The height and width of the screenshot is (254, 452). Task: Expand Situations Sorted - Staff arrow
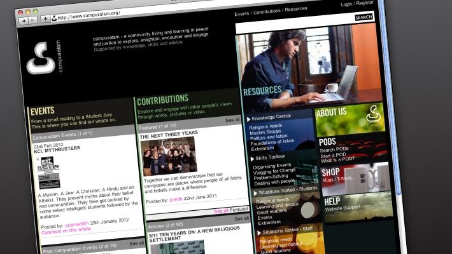[x=259, y=232]
